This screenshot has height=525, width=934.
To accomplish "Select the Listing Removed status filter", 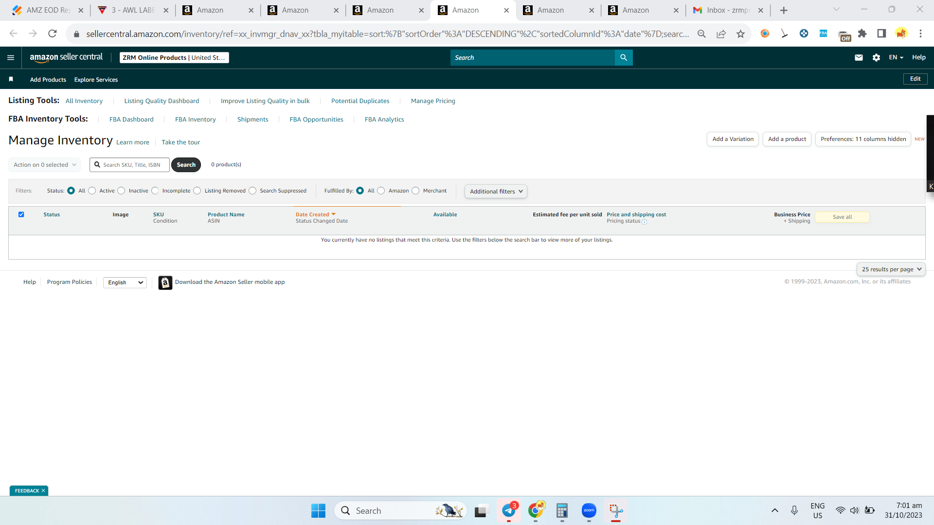I will pos(197,191).
